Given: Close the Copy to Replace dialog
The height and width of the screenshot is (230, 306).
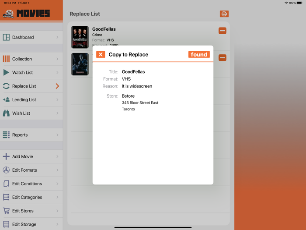Looking at the screenshot, I should click(x=101, y=55).
